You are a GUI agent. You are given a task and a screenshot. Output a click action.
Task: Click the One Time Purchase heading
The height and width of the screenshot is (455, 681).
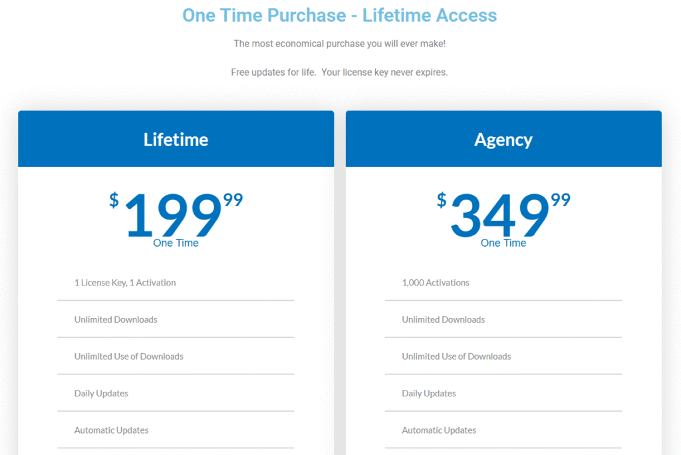(x=339, y=15)
